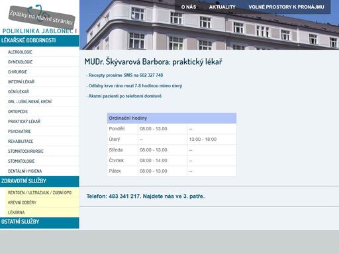339x254 pixels.
Task: Expand the Lékařské odbornosti section header
Action: 40,40
